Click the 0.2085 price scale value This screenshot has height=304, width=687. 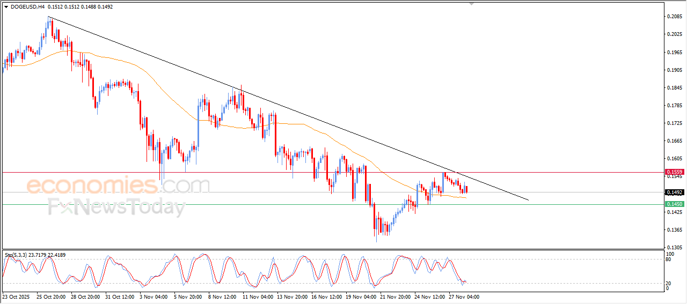coord(674,17)
